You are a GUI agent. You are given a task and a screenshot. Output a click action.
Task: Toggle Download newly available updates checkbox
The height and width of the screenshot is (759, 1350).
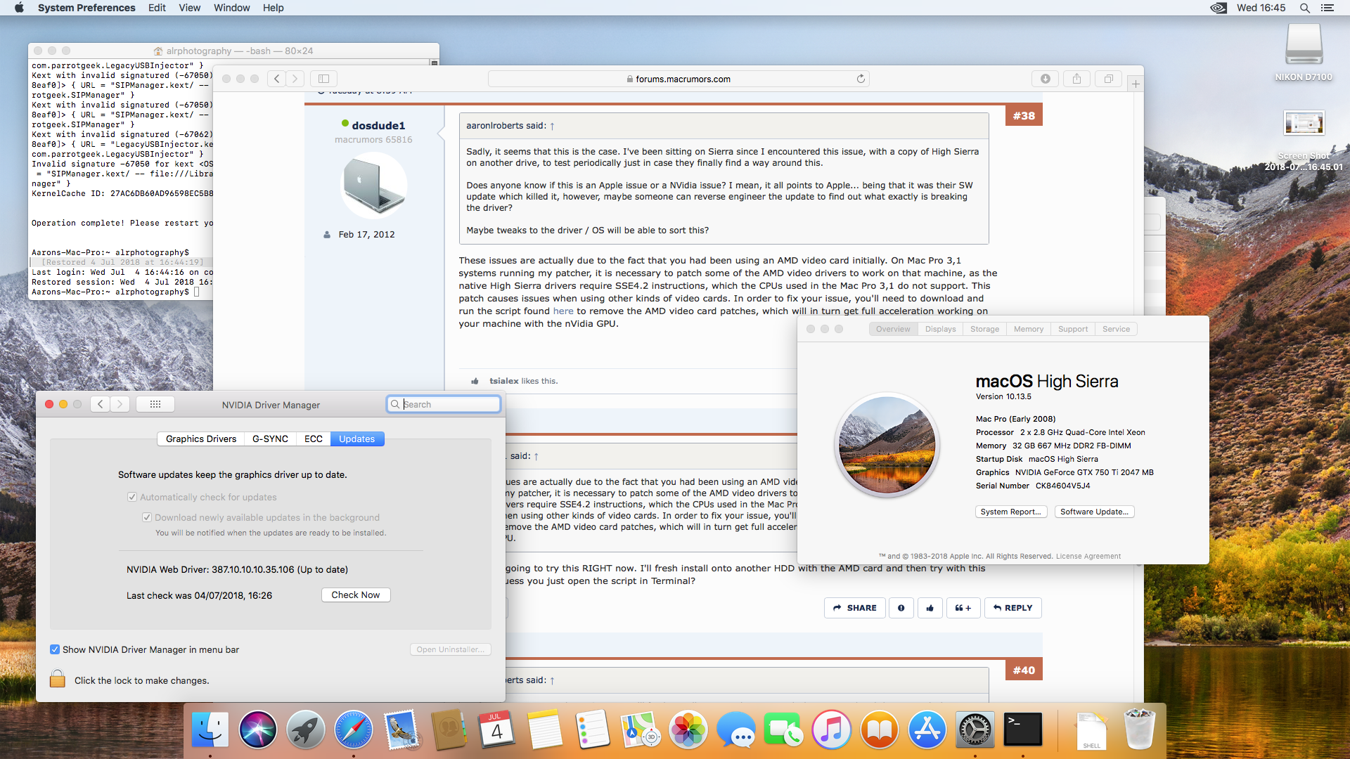tap(147, 517)
